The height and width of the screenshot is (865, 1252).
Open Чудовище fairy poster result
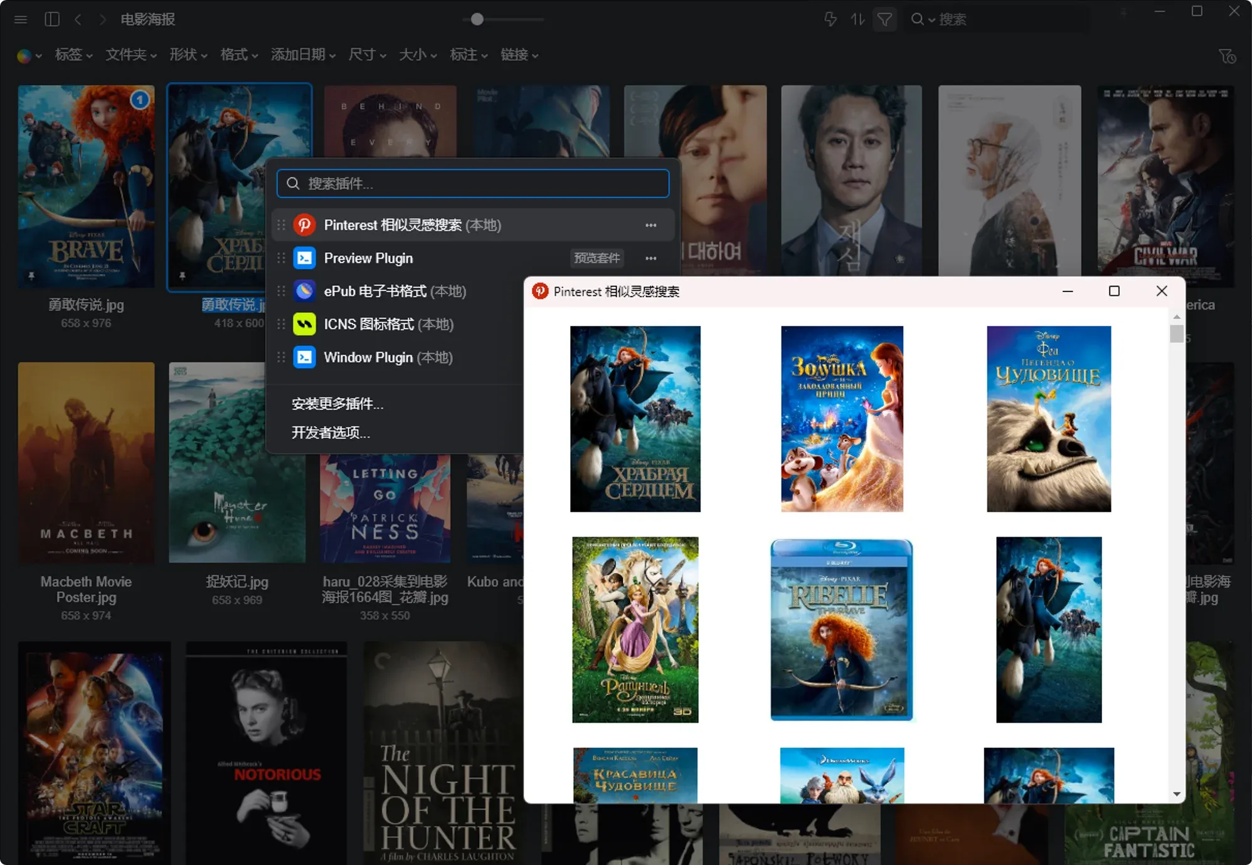(x=1049, y=419)
